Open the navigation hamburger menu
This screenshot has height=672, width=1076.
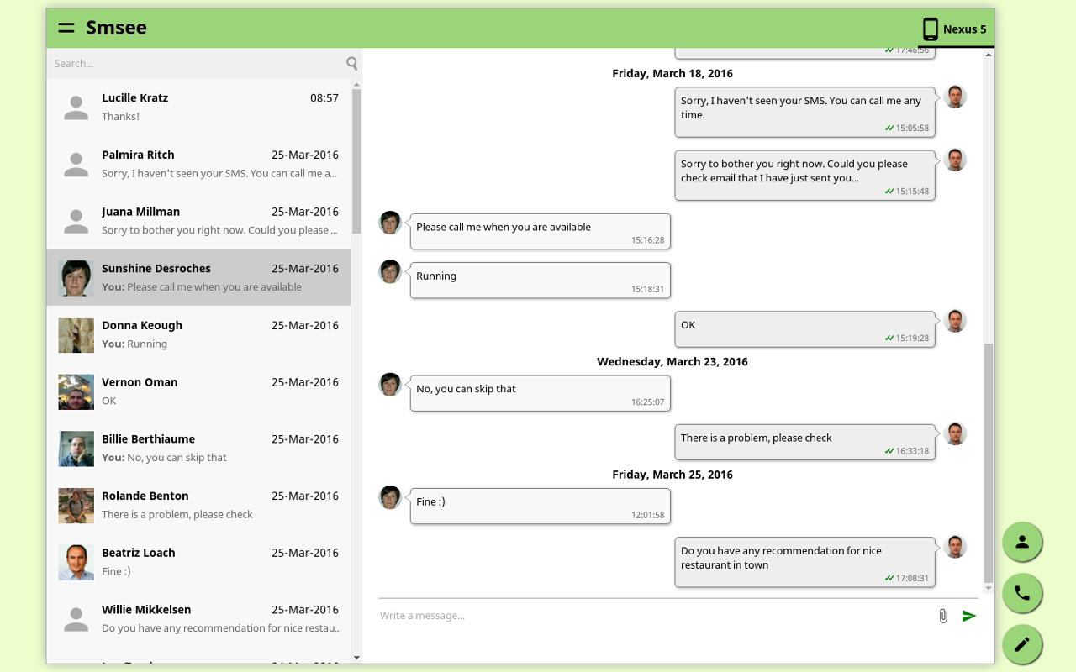[x=66, y=27]
